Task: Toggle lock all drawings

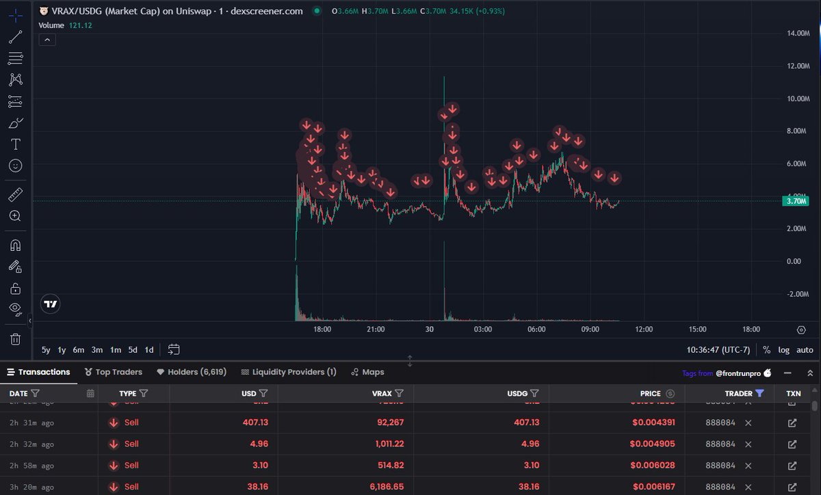Action: click(15, 288)
